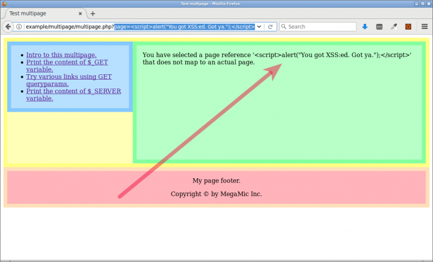The image size is (433, 262).
Task: Click the gray counter extension icon
Action: pyautogui.click(x=379, y=27)
